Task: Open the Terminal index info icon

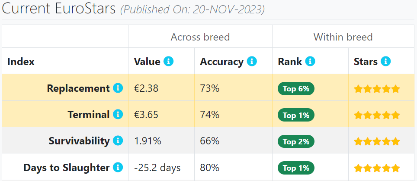Action: [x=118, y=114]
